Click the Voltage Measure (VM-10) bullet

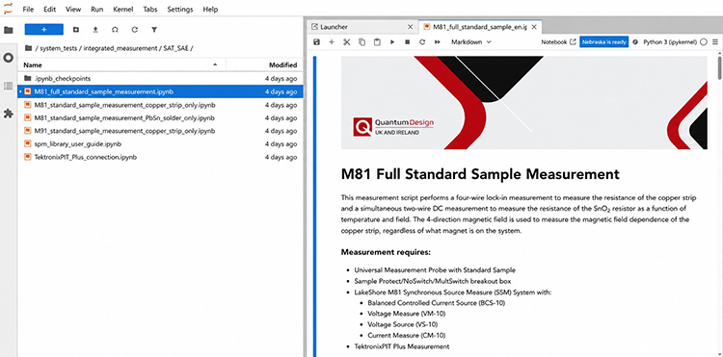click(x=407, y=314)
